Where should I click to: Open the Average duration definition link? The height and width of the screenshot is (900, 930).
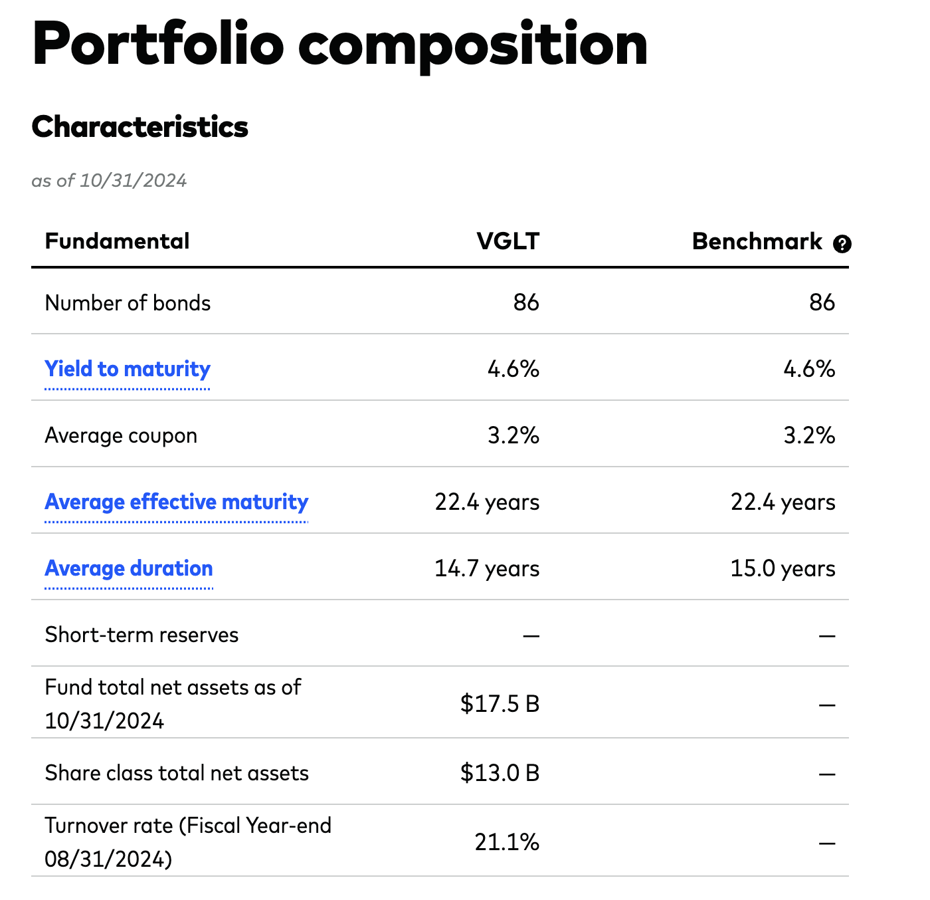click(x=128, y=568)
